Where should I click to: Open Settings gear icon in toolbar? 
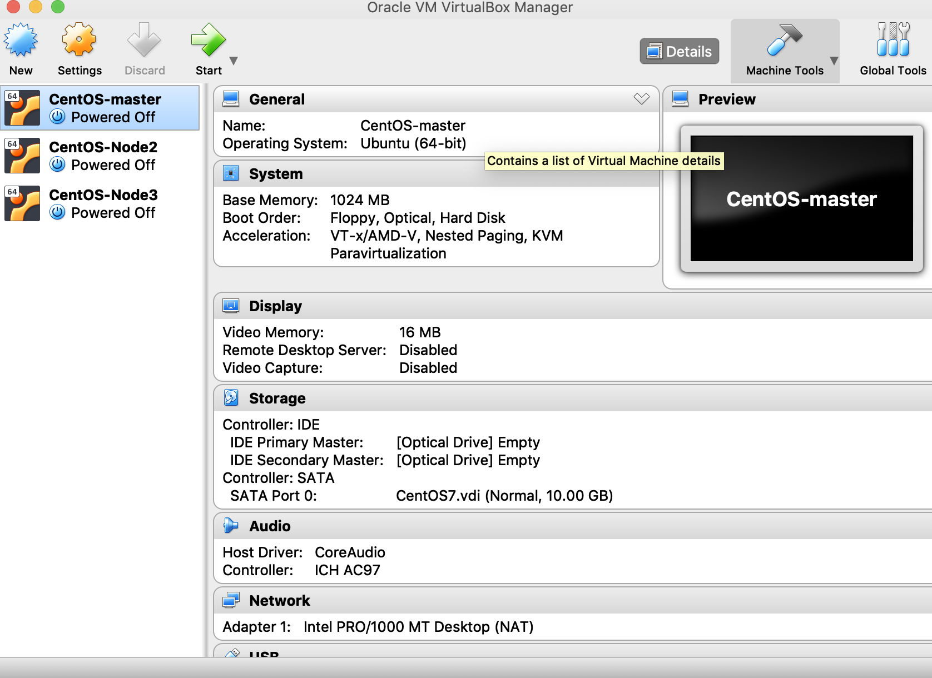coord(79,39)
